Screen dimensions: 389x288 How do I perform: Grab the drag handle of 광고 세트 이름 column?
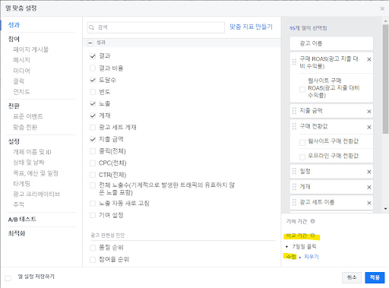click(294, 202)
